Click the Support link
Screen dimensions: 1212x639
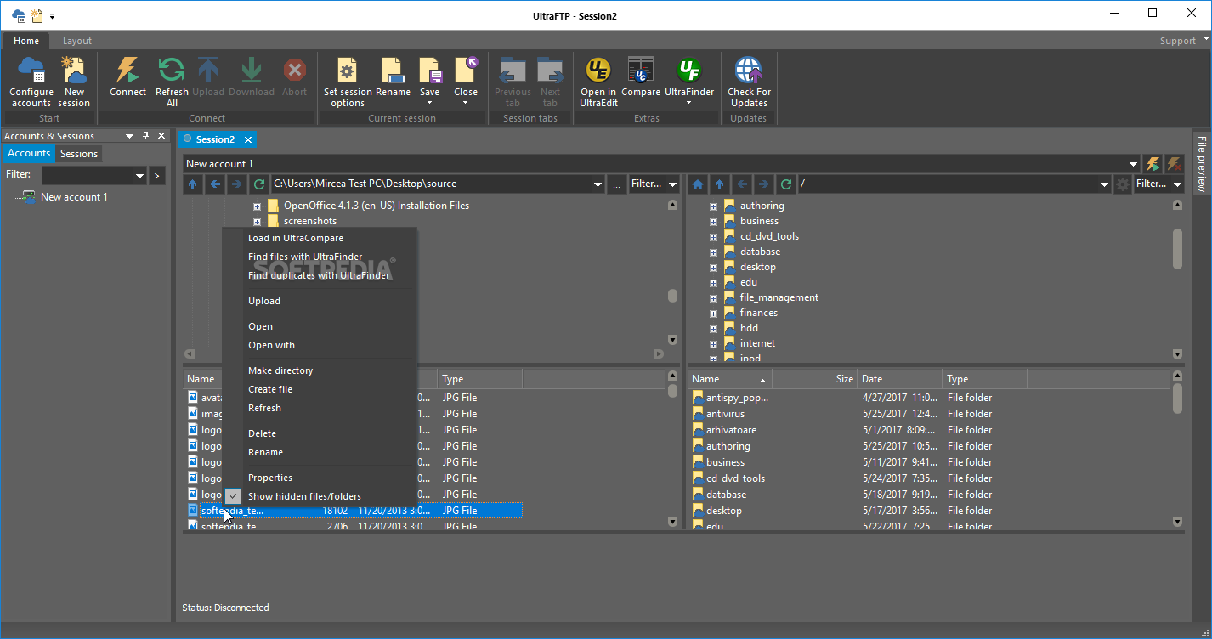click(1177, 41)
